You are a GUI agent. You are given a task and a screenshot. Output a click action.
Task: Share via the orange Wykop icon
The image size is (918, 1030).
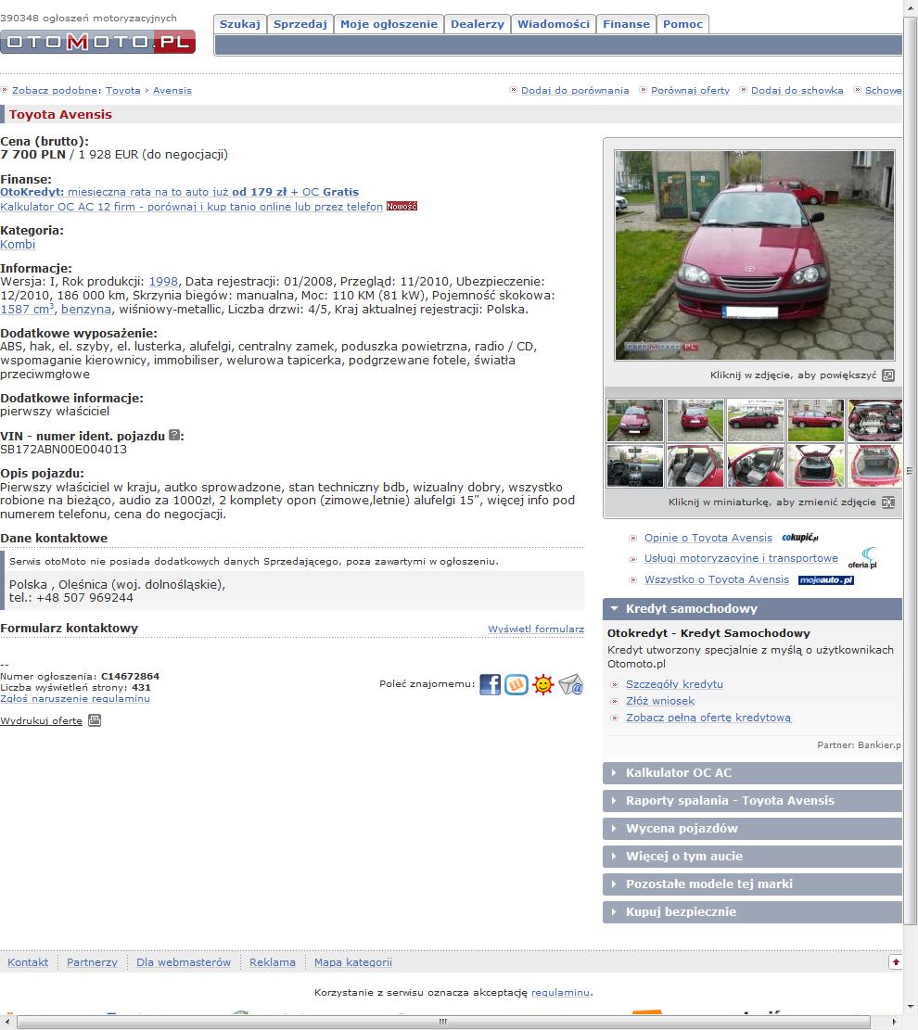click(516, 684)
